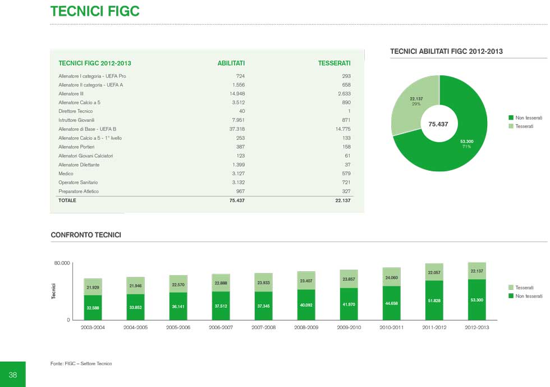
Task: Click the dark green Non tesserati swatch in pie legend
Action: point(511,118)
